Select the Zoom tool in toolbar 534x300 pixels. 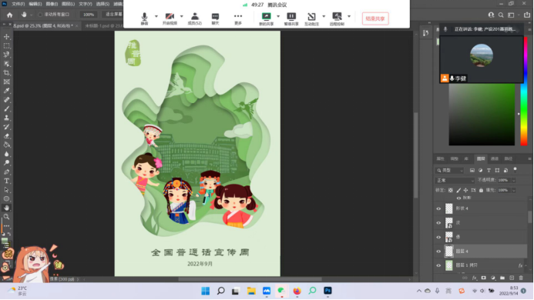click(x=6, y=217)
